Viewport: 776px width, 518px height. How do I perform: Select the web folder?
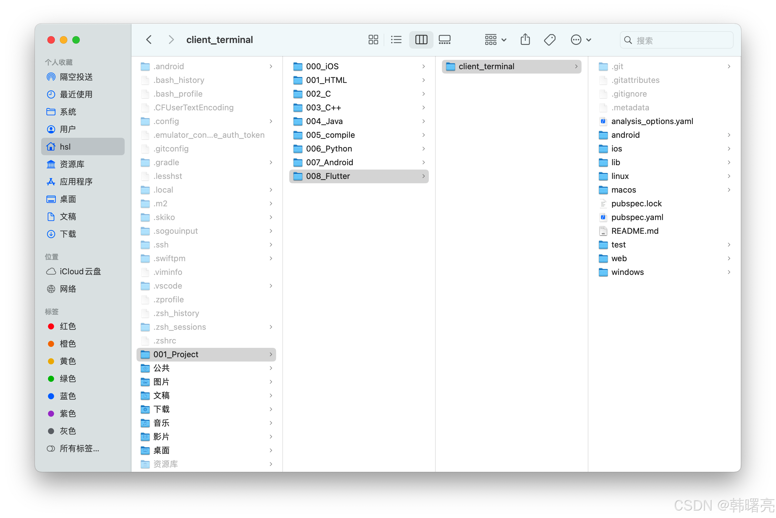coord(664,258)
